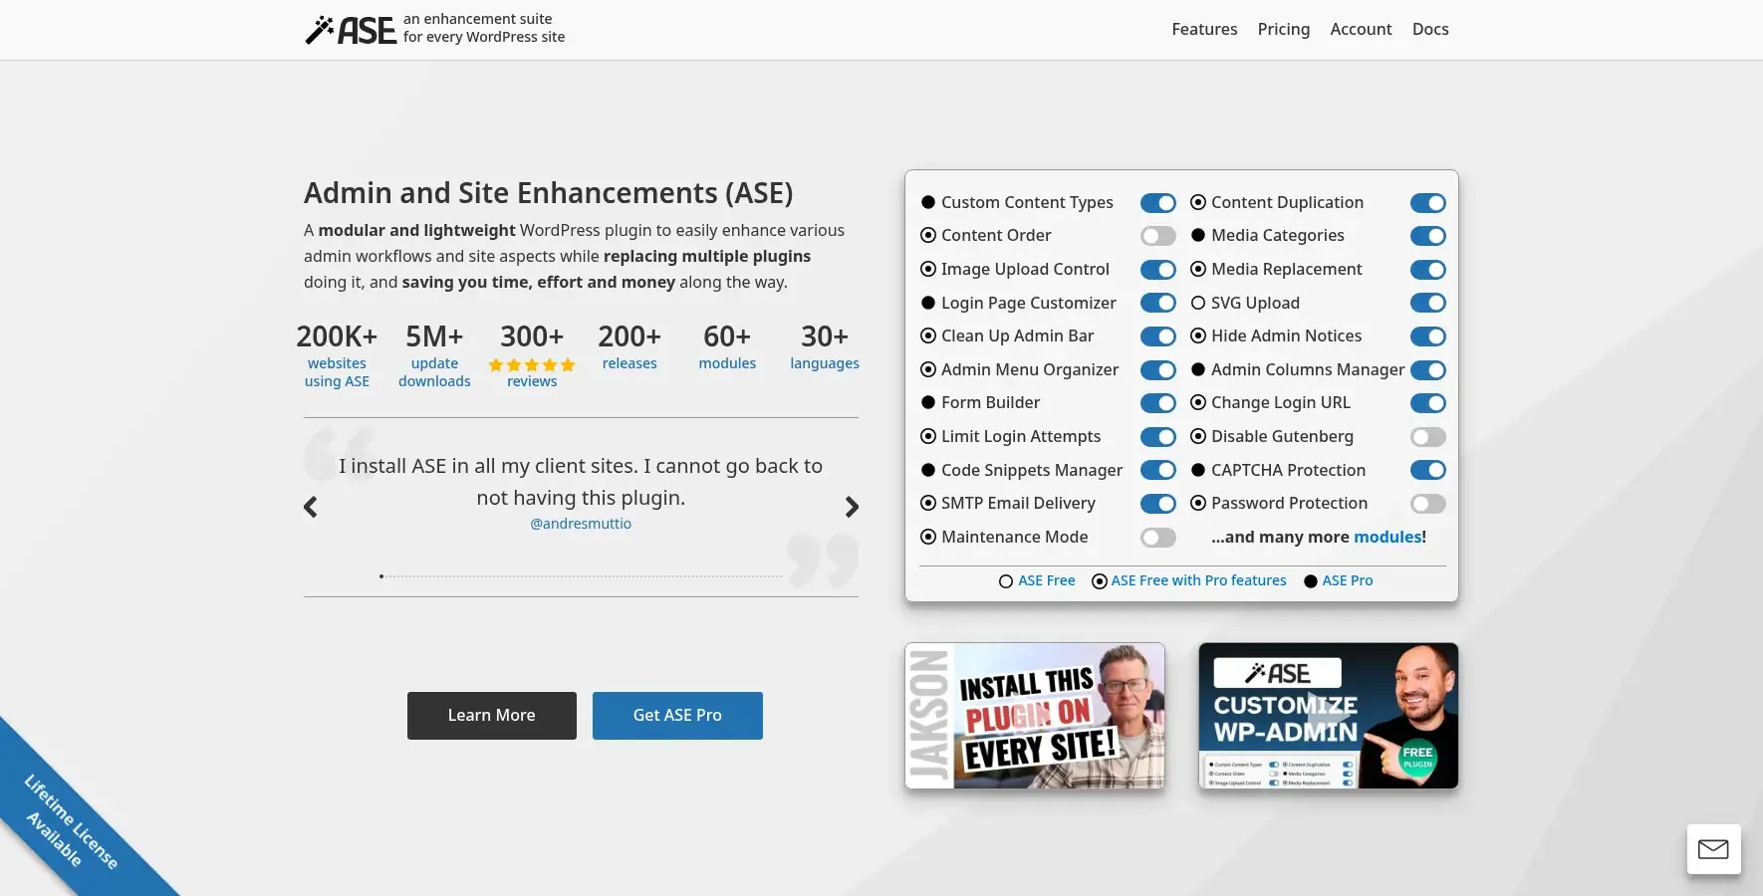Click the bullet icon beside Custom Content Types
Image resolution: width=1763 pixels, height=896 pixels.
[928, 202]
